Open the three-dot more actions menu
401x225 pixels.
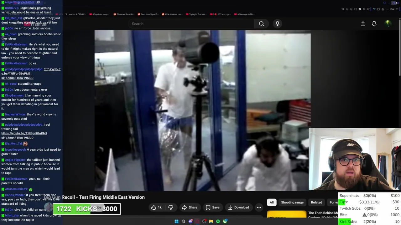pyautogui.click(x=259, y=207)
